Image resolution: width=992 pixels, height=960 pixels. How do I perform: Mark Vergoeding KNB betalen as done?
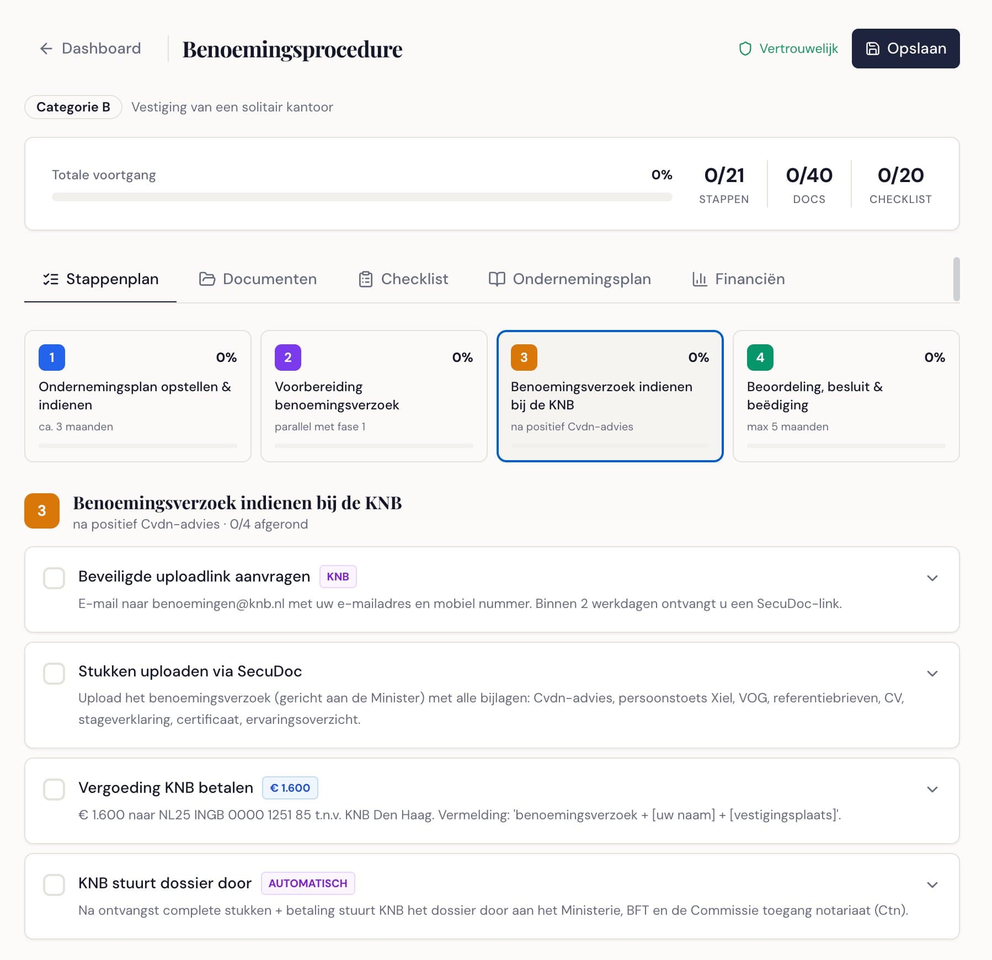coord(54,789)
